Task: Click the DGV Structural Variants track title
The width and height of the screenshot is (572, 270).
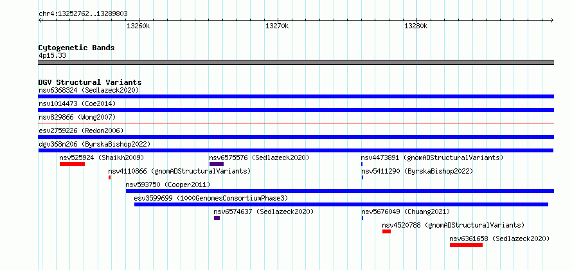Action: click(x=90, y=82)
